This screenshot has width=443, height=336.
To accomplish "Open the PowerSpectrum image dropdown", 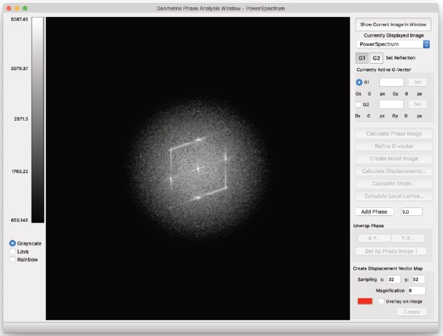I will [x=393, y=44].
